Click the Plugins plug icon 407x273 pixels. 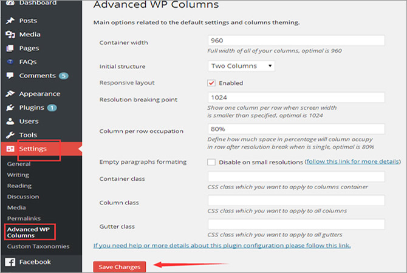coord(10,107)
